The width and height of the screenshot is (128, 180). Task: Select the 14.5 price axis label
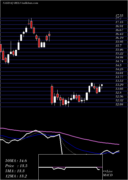pos(118,65)
